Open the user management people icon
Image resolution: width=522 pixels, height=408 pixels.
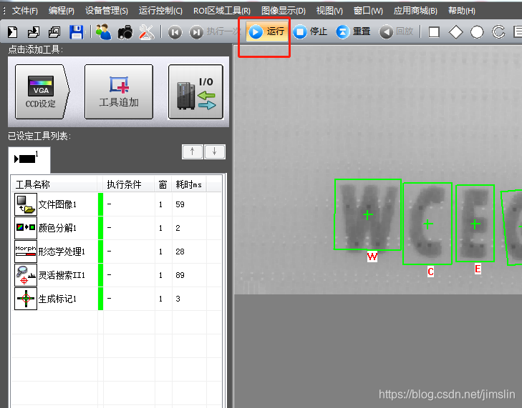[103, 32]
